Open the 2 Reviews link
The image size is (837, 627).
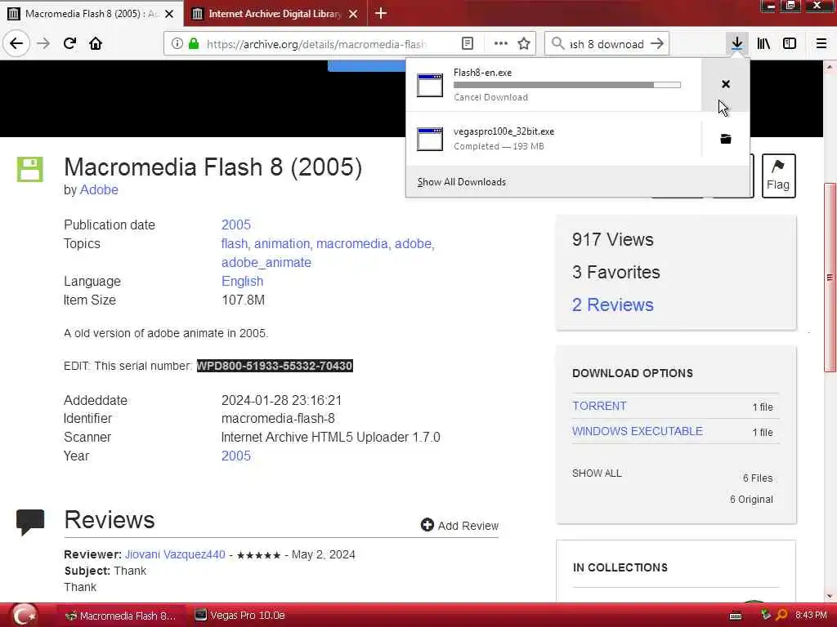[x=613, y=305]
